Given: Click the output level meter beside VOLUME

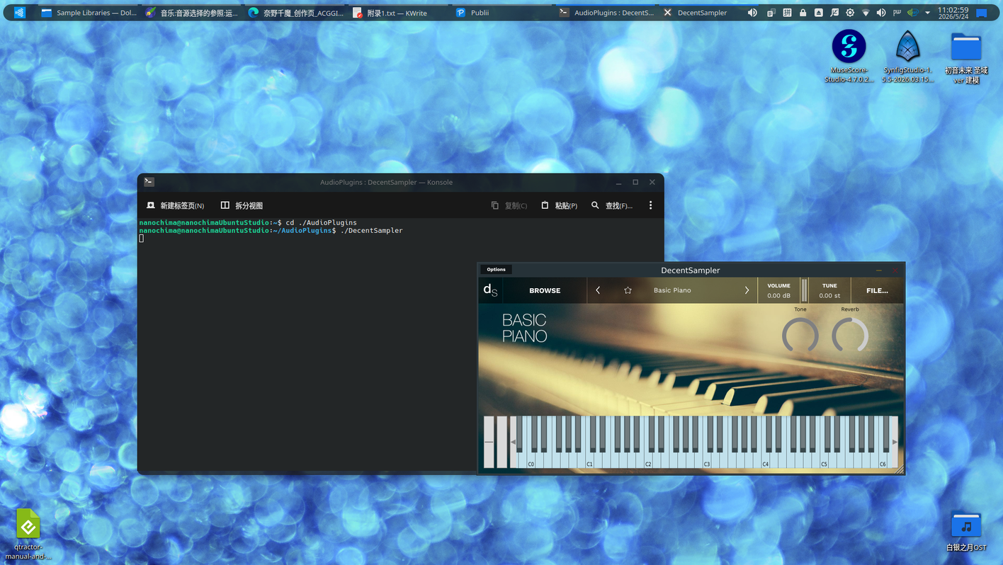Looking at the screenshot, I should pos(804,290).
